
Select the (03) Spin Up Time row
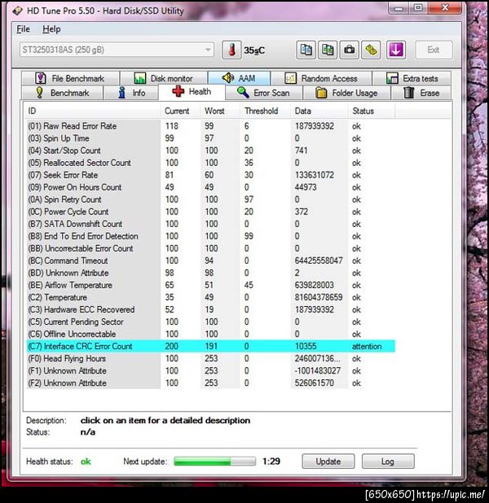point(211,138)
